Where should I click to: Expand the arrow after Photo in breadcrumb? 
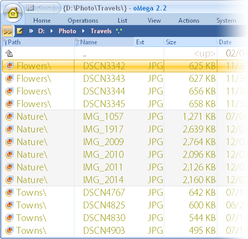(83, 31)
